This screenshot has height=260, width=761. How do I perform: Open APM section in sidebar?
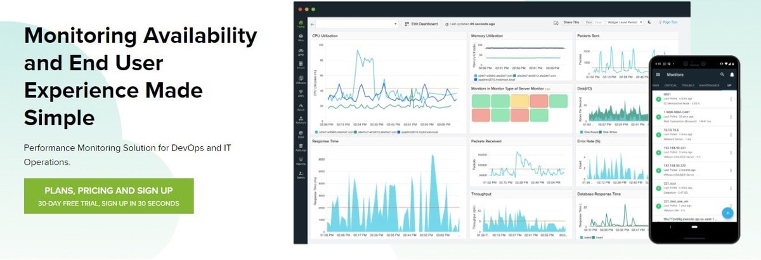pyautogui.click(x=301, y=53)
